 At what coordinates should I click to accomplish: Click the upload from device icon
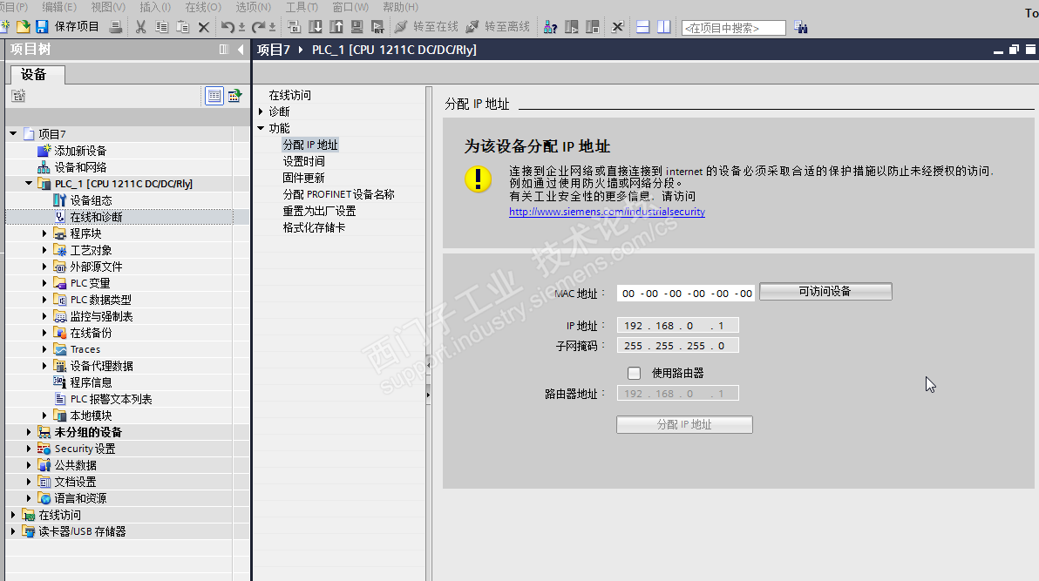pyautogui.click(x=336, y=27)
